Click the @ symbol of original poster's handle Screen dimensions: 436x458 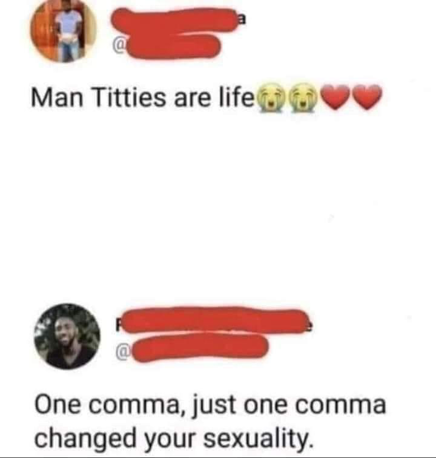tap(119, 47)
